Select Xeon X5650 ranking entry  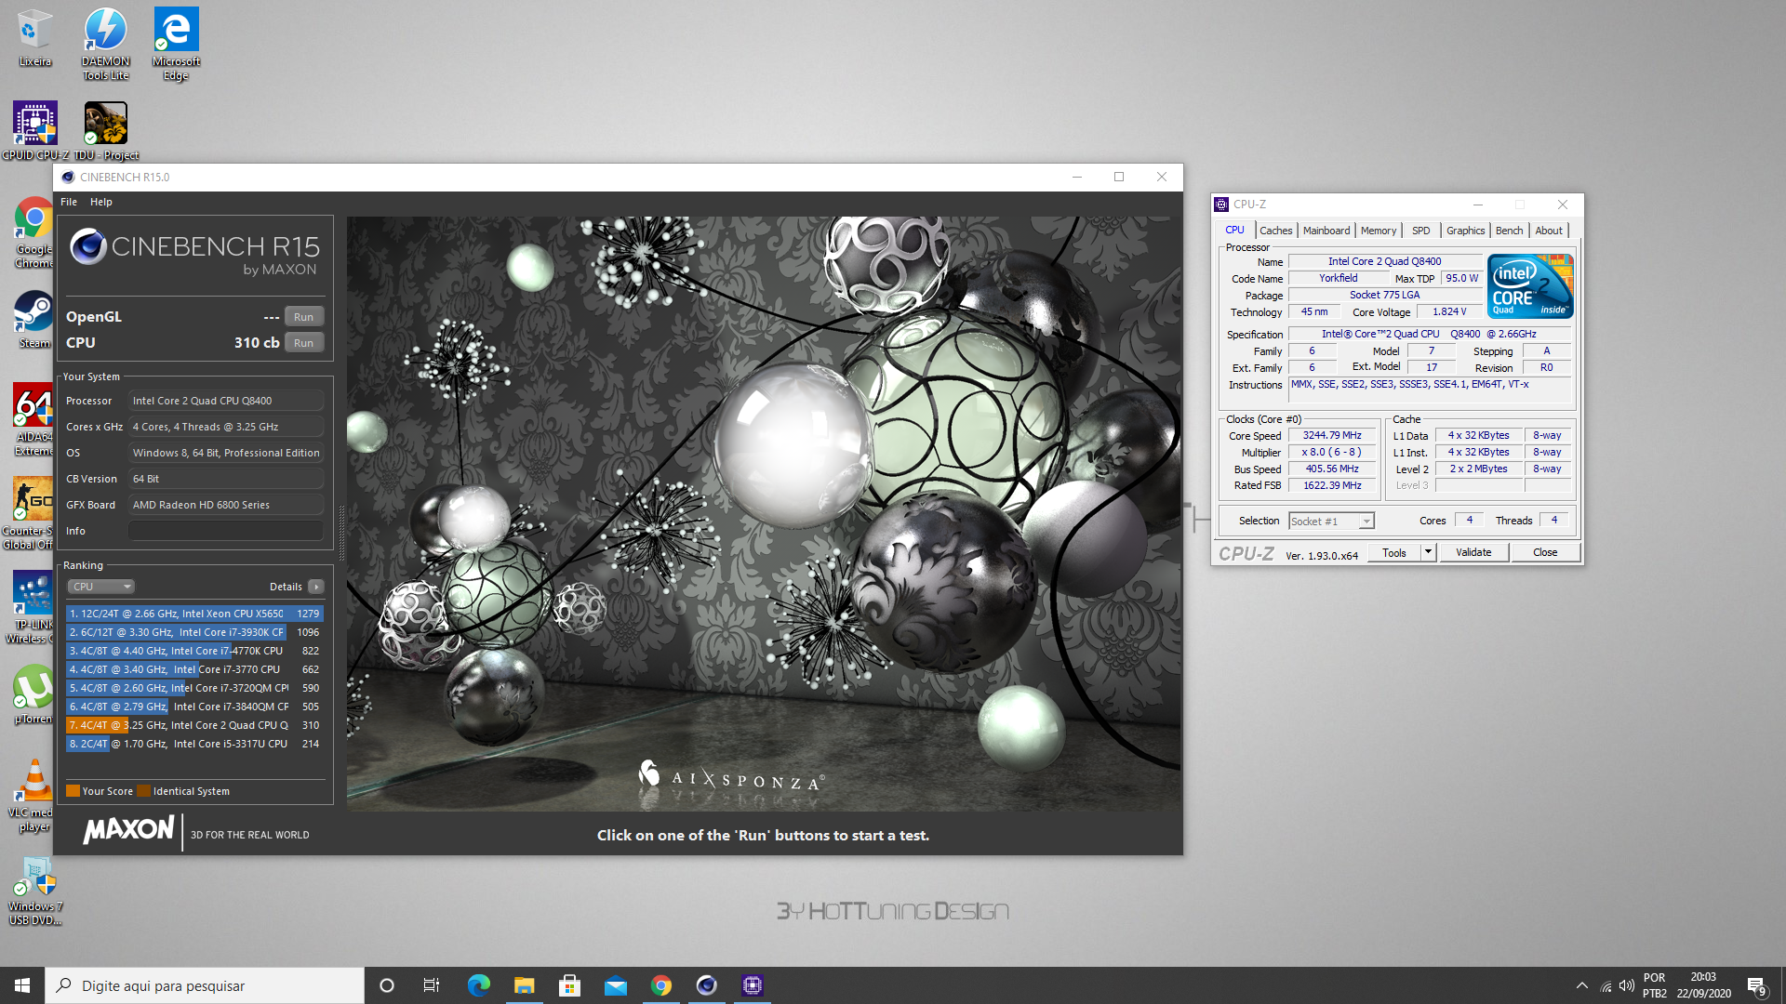click(194, 614)
